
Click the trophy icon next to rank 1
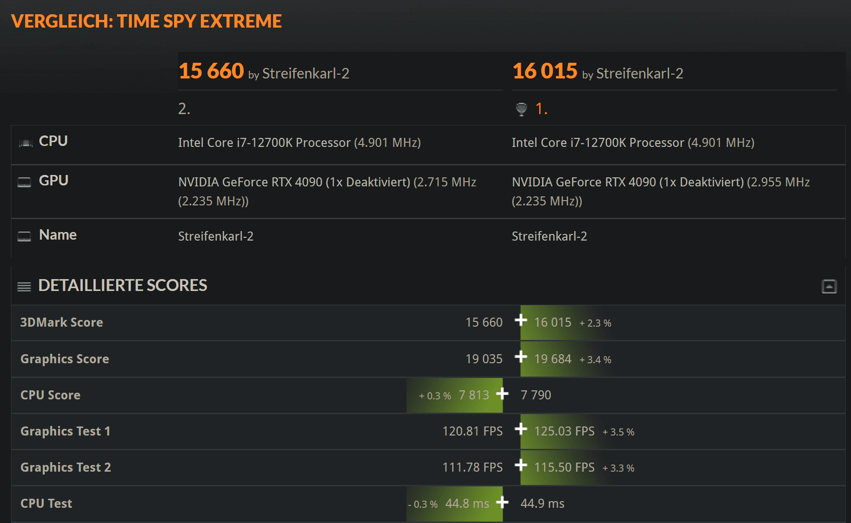[x=522, y=109]
